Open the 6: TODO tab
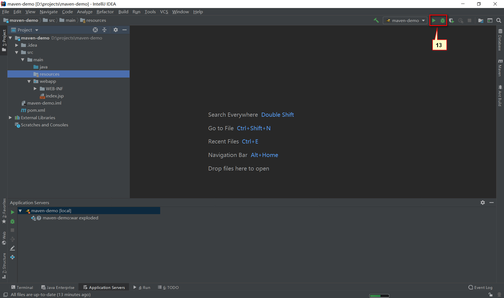The image size is (504, 298). 168,288
